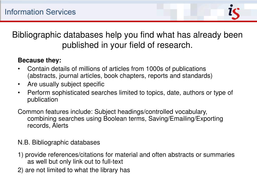Click the 'combining searches using Boolean terms' line

click(125, 119)
